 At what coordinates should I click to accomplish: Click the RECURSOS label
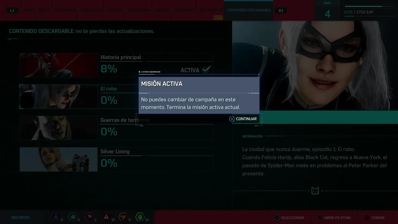coord(21,218)
